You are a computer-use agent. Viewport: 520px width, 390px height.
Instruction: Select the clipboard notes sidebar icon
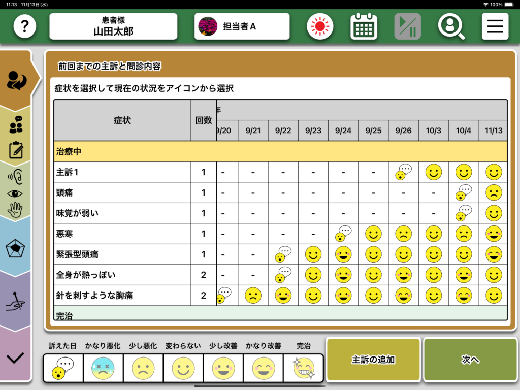click(x=16, y=150)
